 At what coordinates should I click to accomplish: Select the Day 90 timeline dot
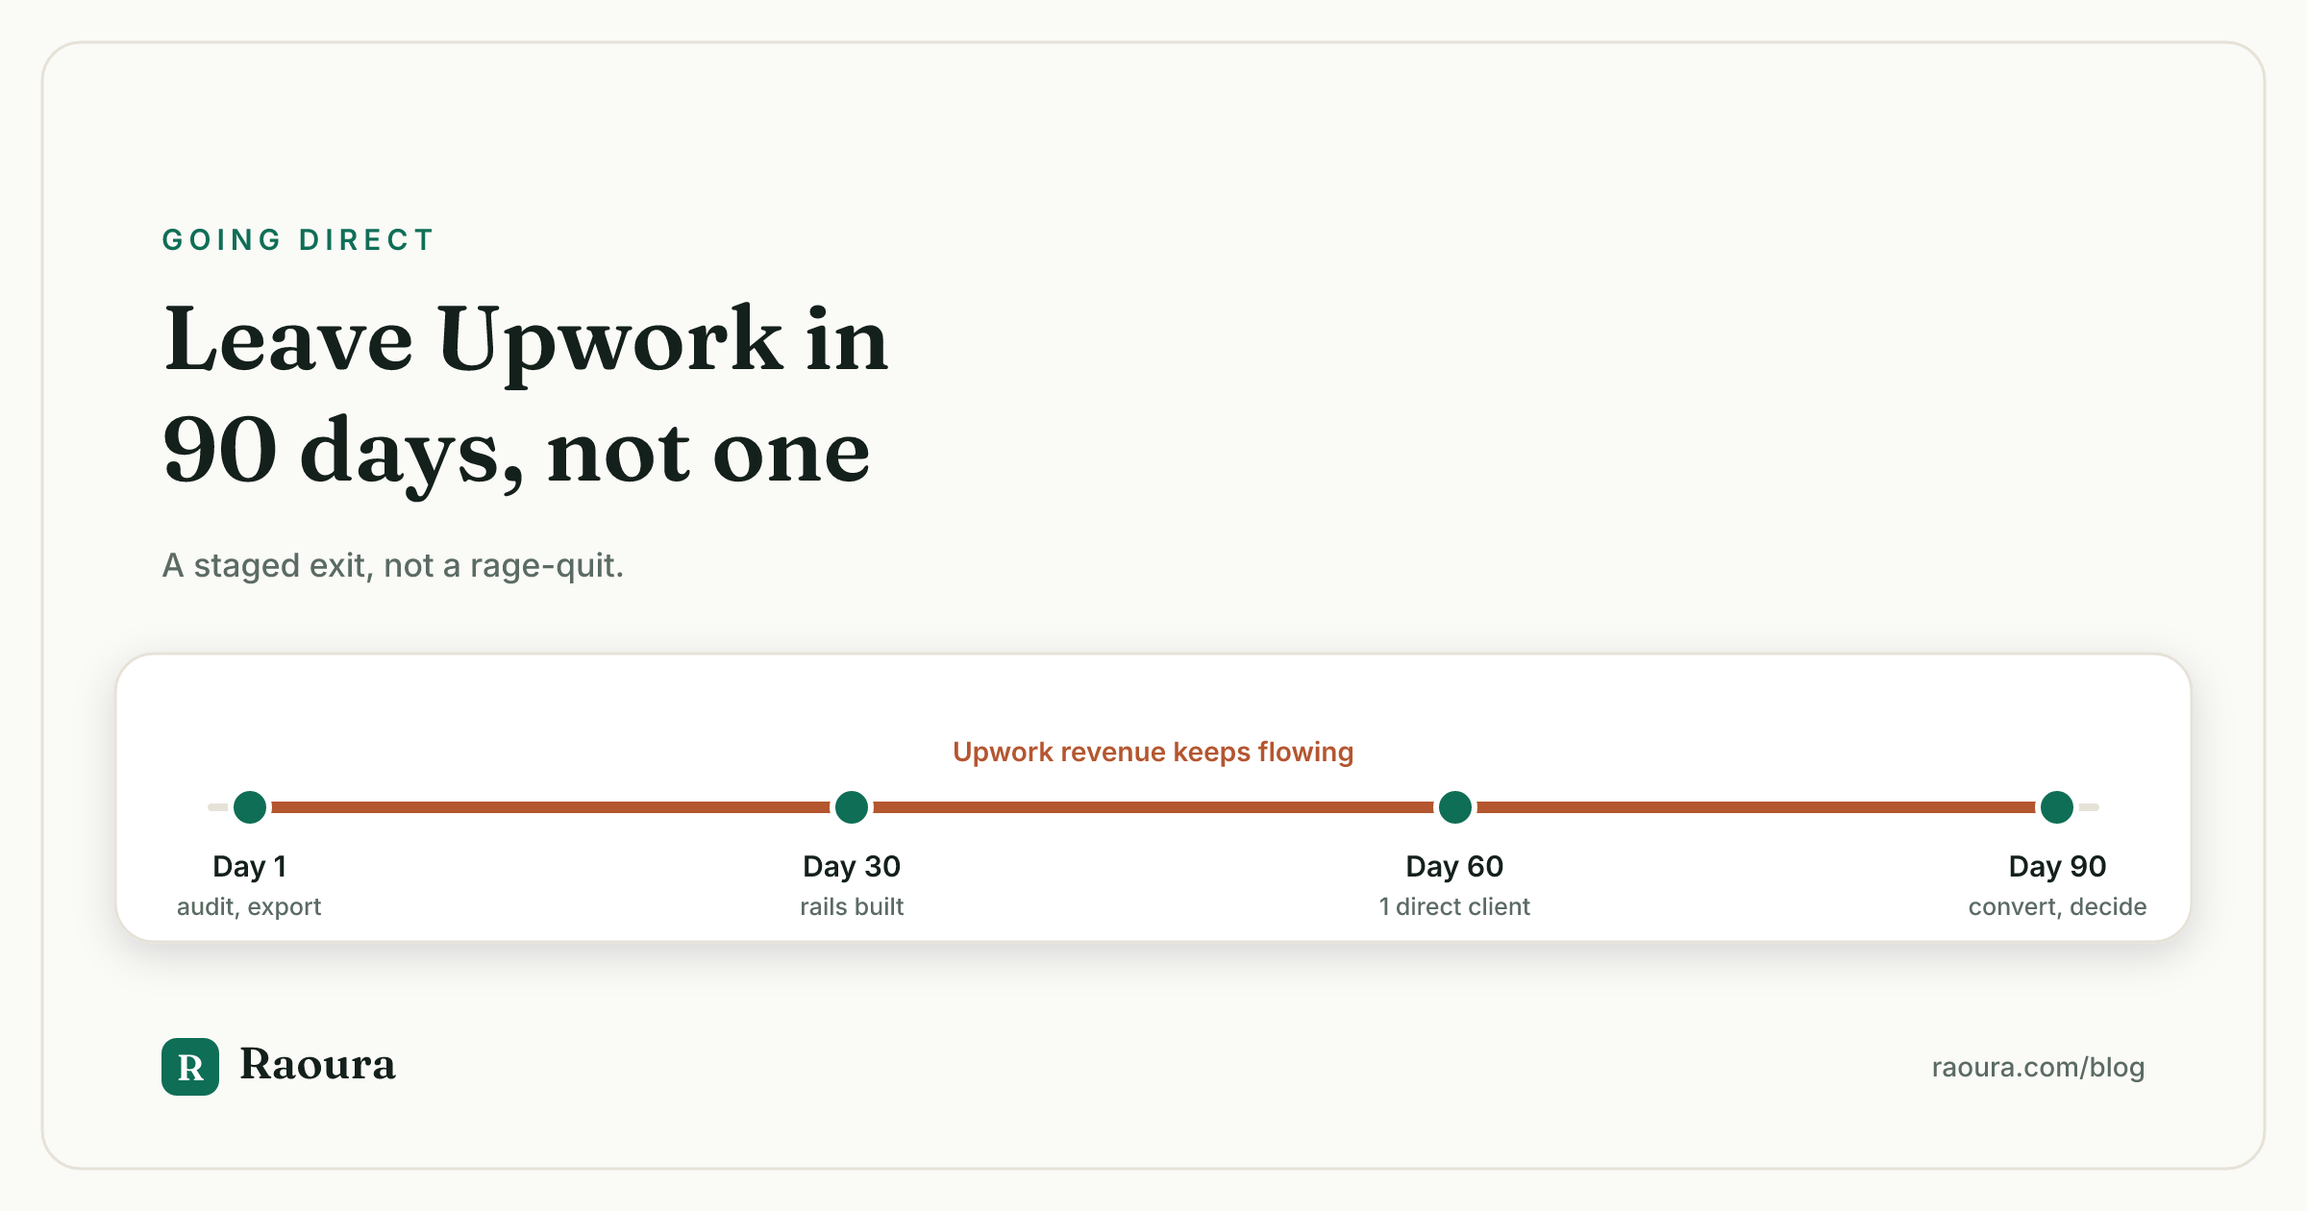coord(2057,807)
